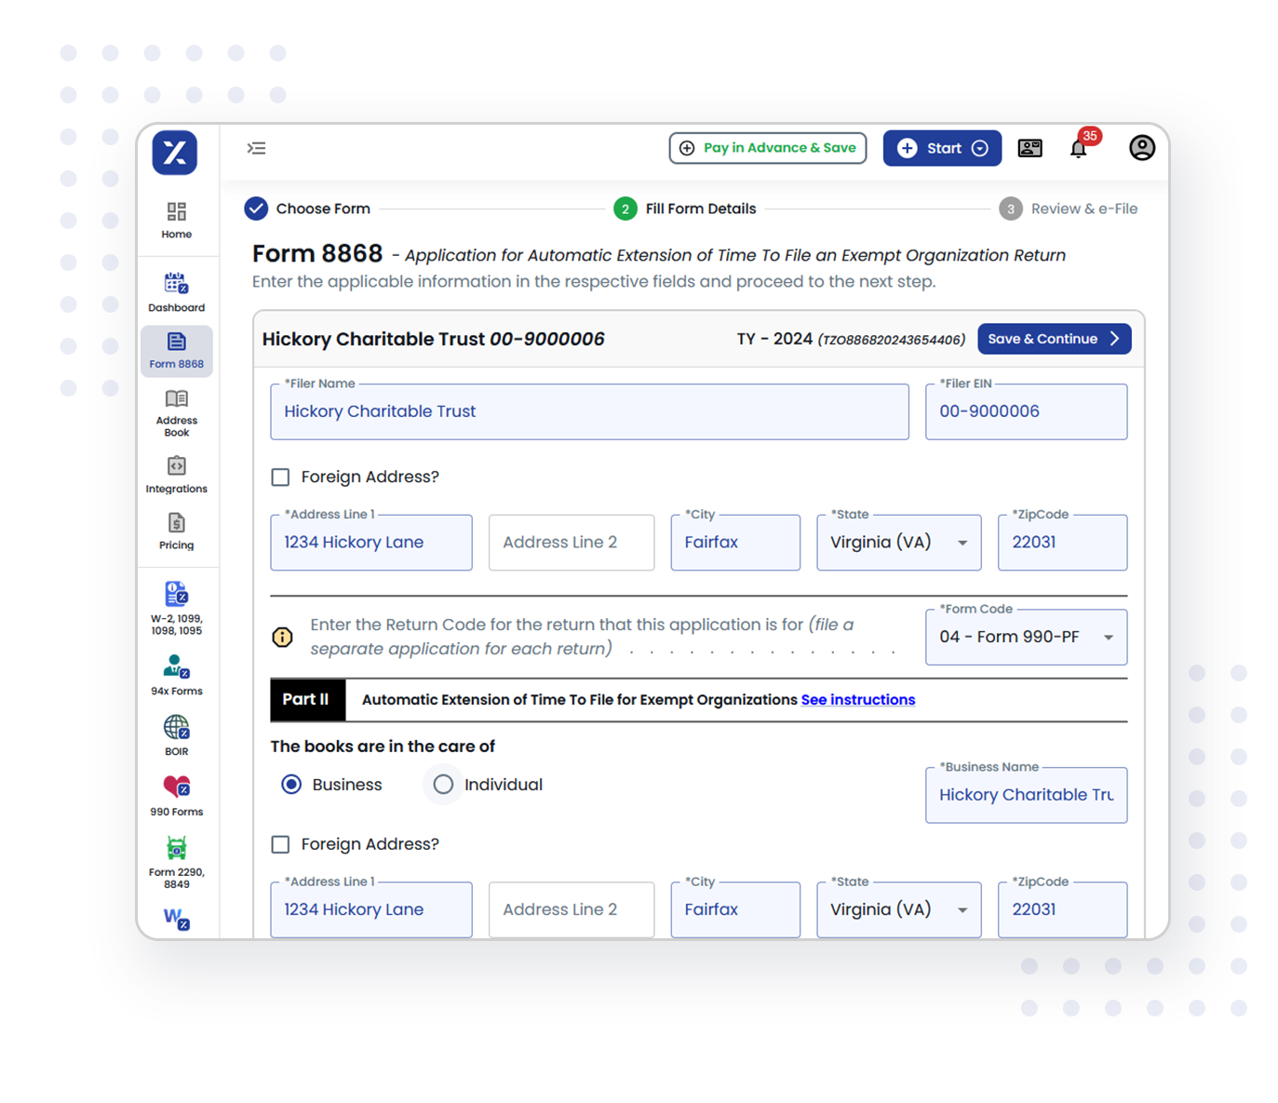The height and width of the screenshot is (1103, 1278).
Task: Open the notifications bell with 35 alerts
Action: click(x=1079, y=148)
